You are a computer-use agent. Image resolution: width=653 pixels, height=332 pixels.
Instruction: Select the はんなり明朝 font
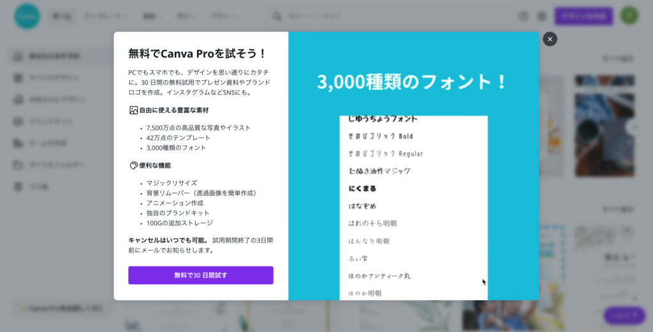[x=369, y=241]
